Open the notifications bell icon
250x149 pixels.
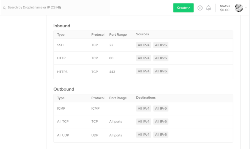tap(208, 8)
